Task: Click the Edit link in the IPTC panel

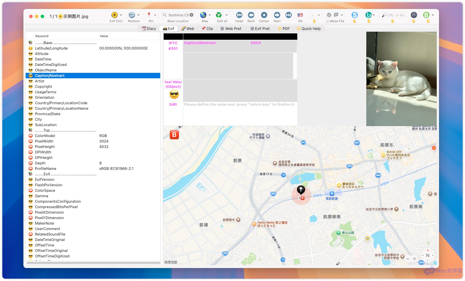Action: click(173, 105)
